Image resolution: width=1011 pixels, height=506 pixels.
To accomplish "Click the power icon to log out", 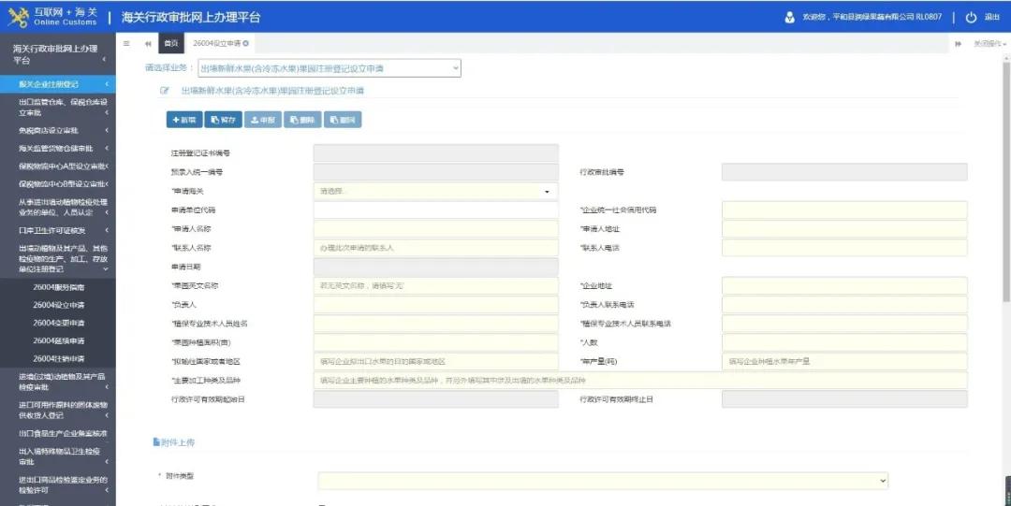I will pos(971,17).
